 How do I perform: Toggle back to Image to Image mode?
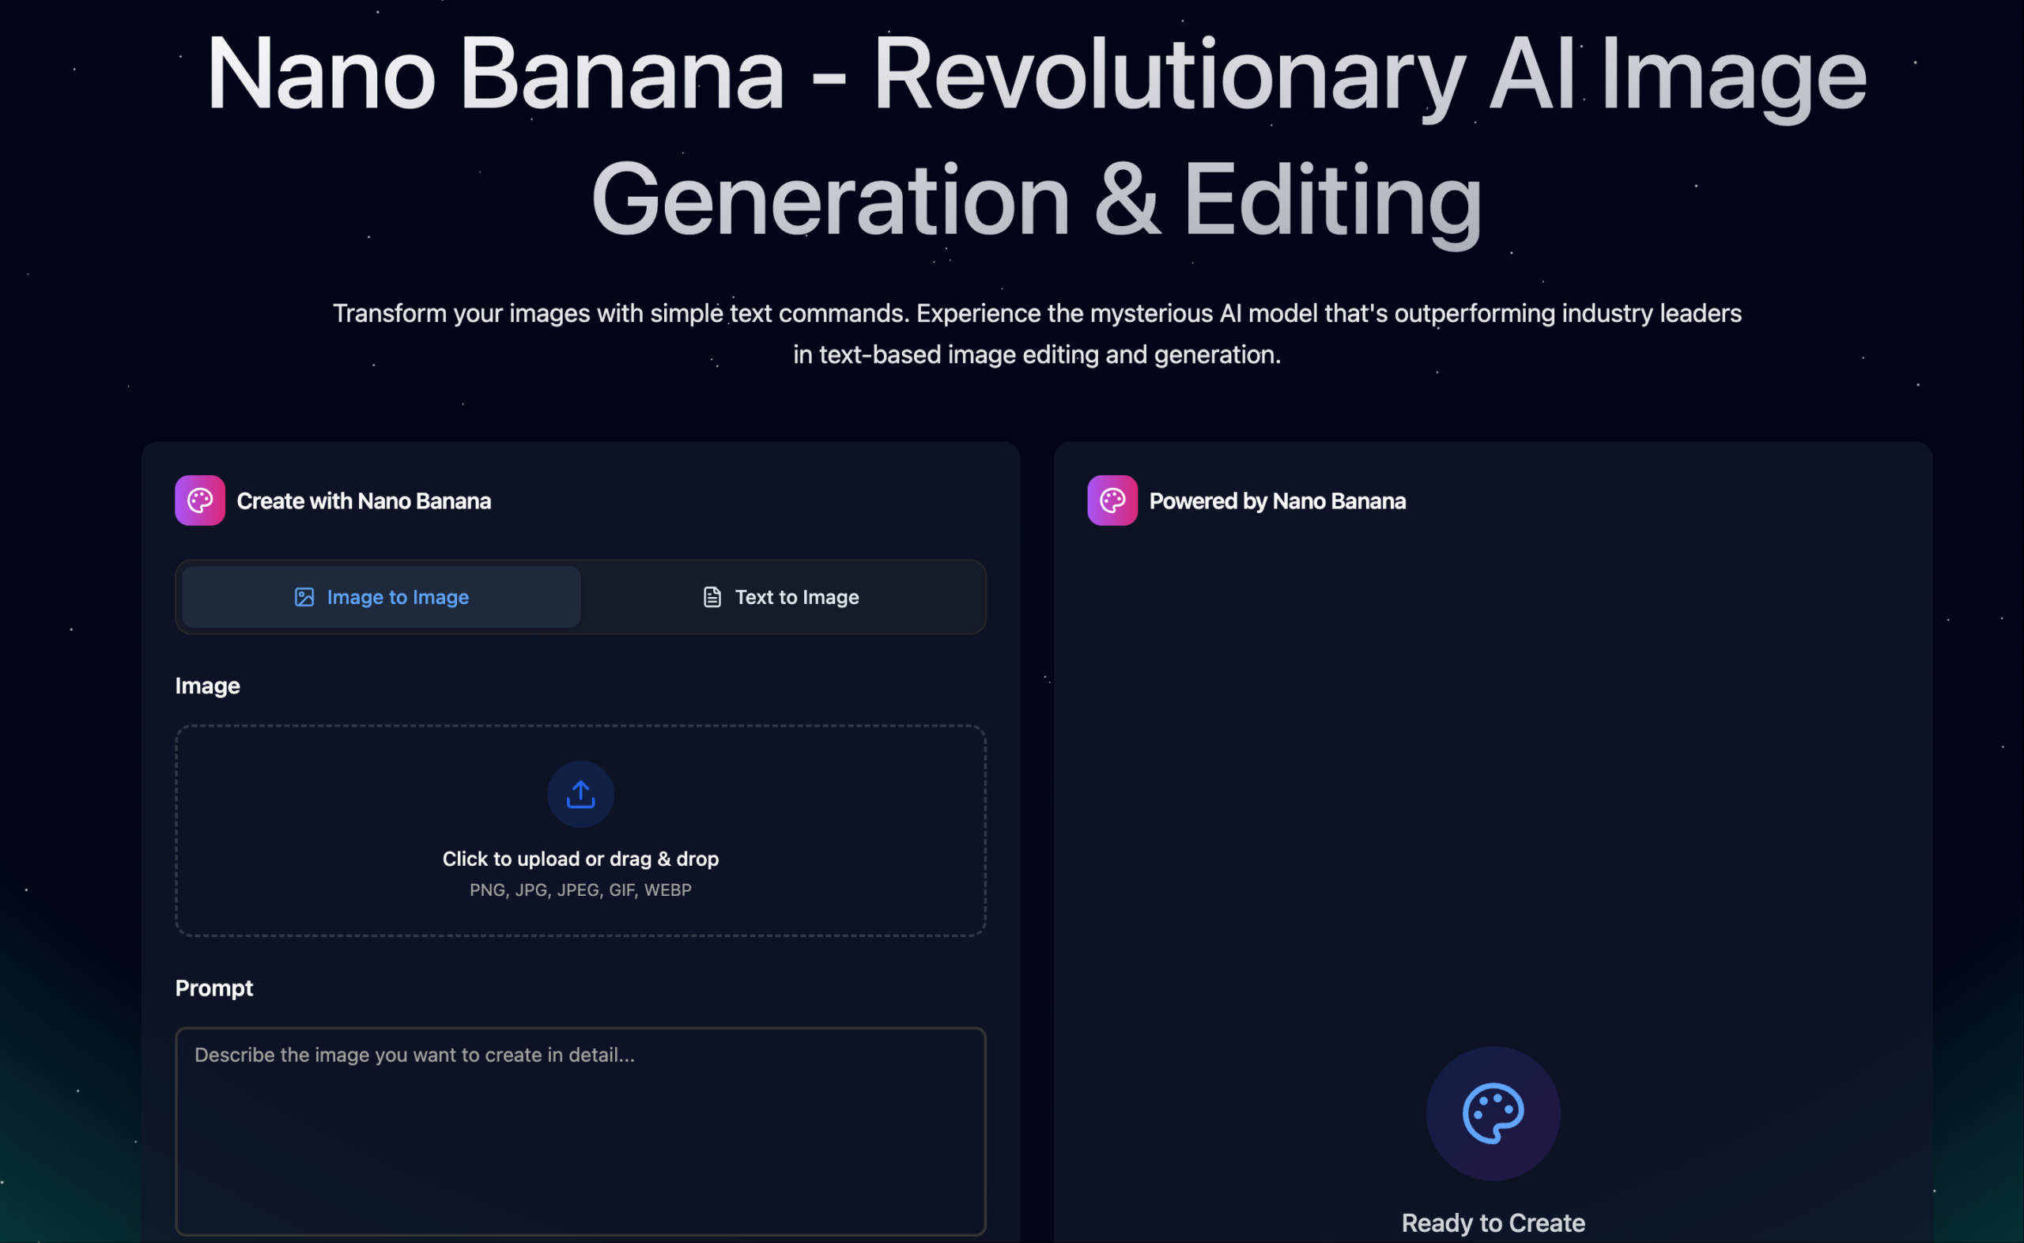379,597
